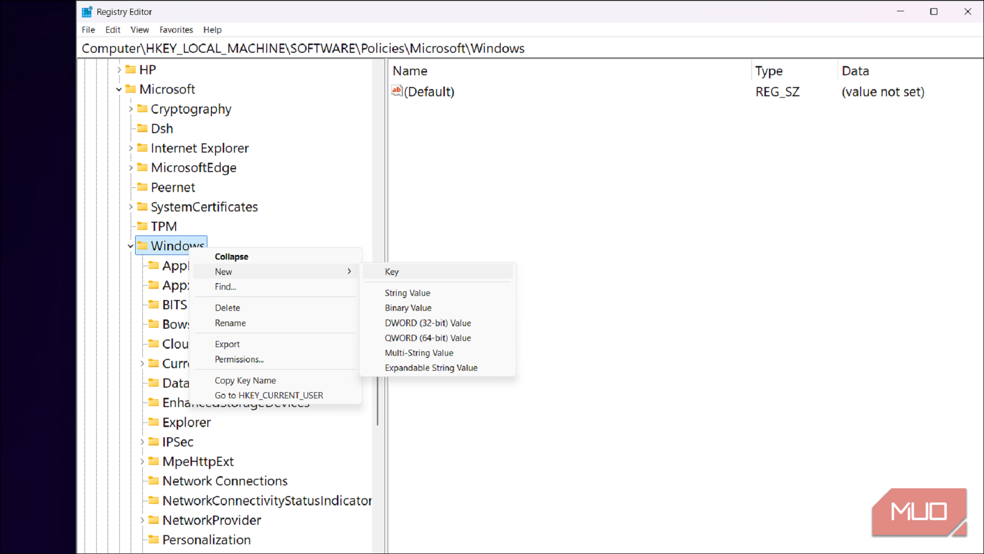The image size is (984, 554).
Task: Click the Network Connections folder icon
Action: [x=154, y=480]
